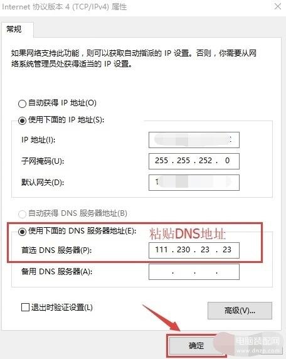Select 使用下面的 IP 地址 radio button
This screenshot has width=286, height=359.
coord(22,121)
